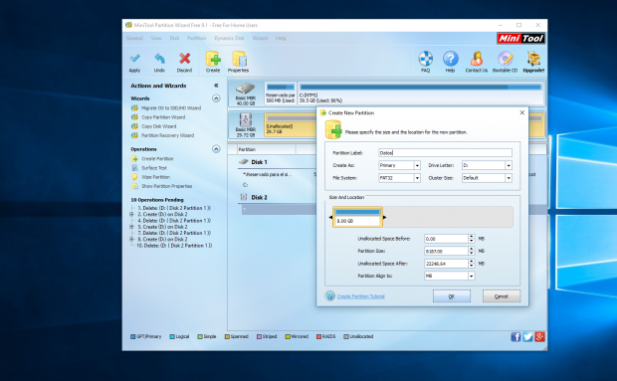Collapse the Wizards section
Viewport: 617px width, 381px height.
tap(216, 98)
